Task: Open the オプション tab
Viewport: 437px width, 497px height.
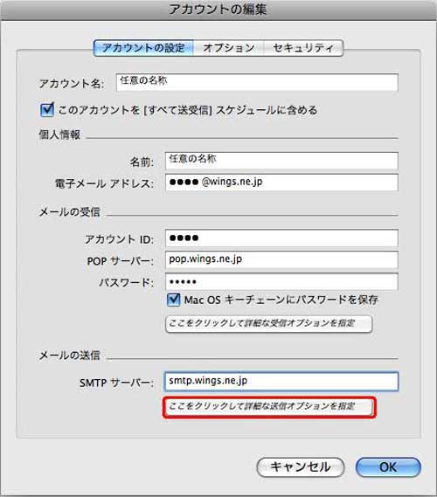Action: click(229, 48)
